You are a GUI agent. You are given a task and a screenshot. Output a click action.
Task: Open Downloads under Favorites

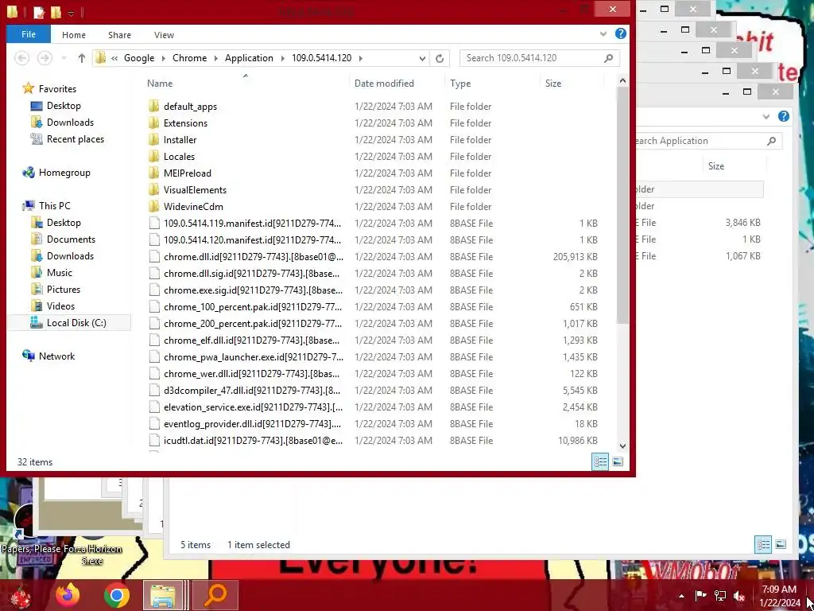coord(70,122)
